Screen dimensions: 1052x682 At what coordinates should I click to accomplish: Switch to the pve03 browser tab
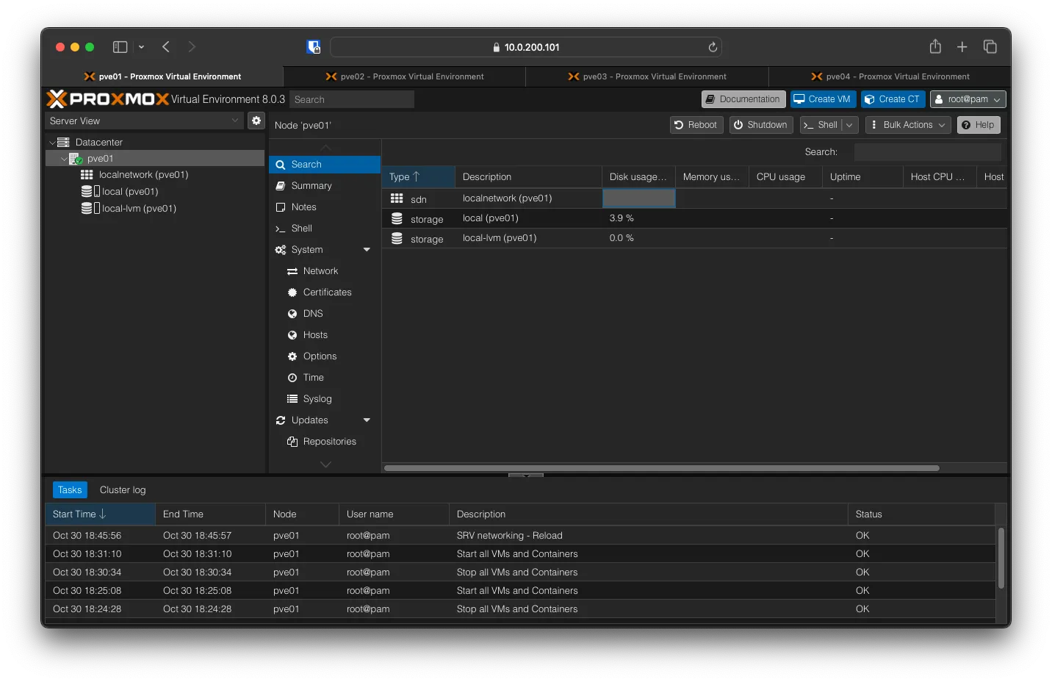click(647, 76)
